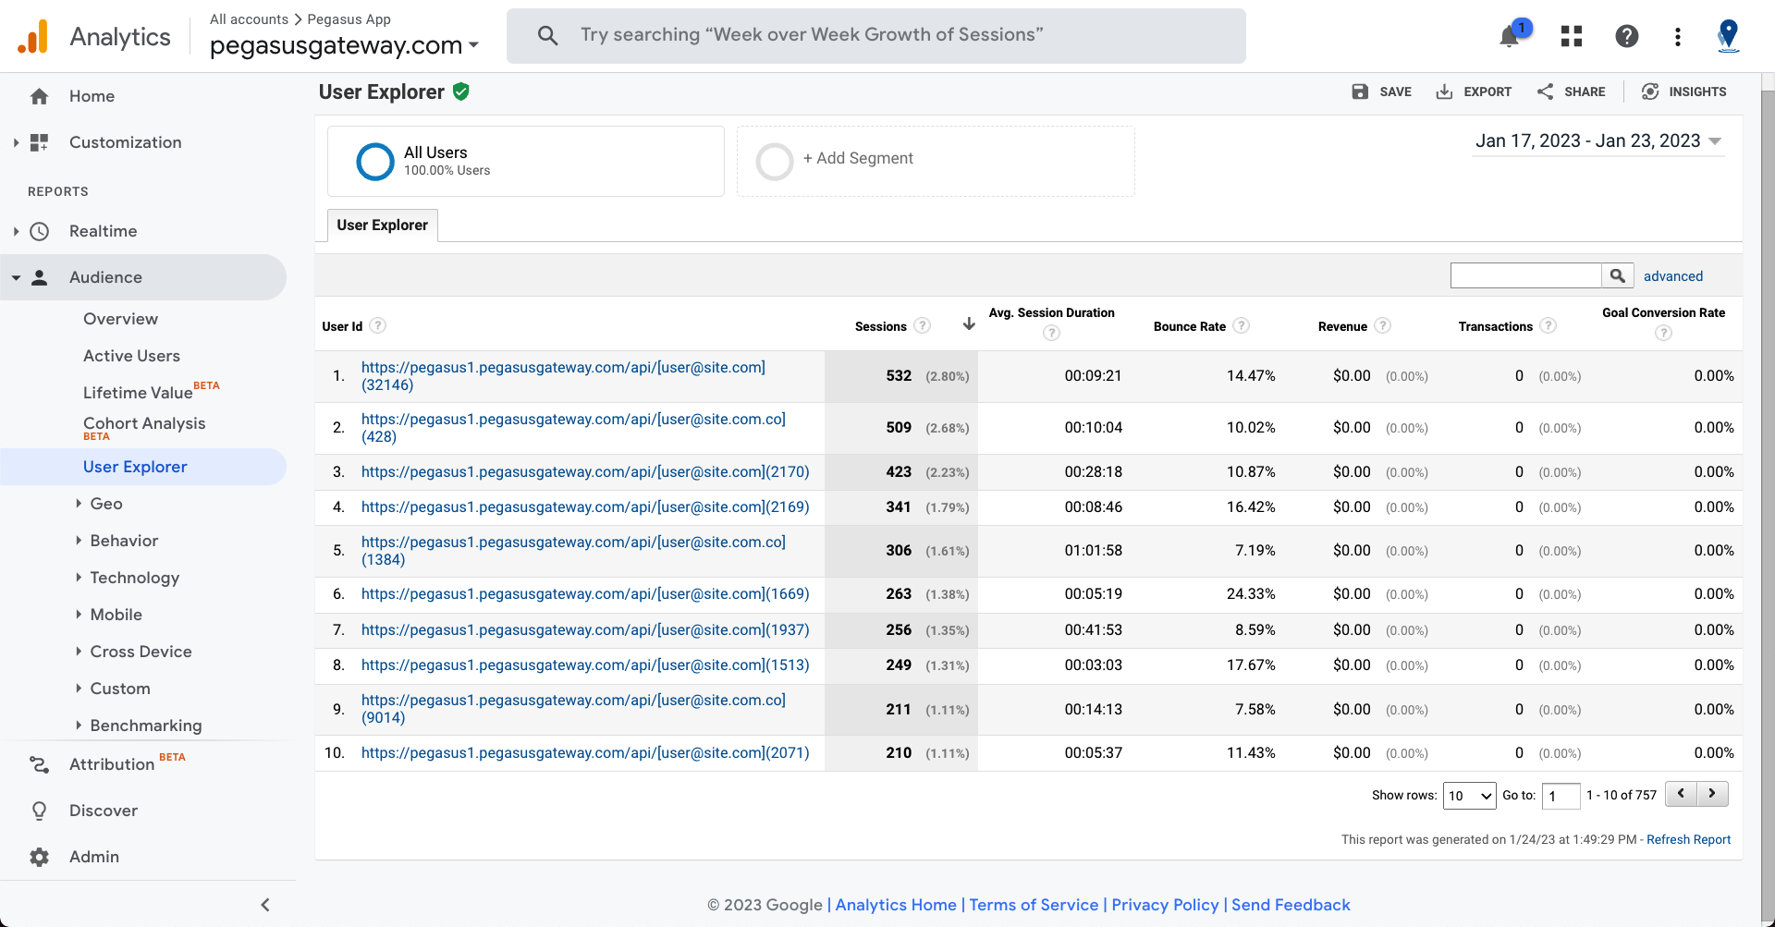This screenshot has width=1775, height=927.
Task: Open the INSIGHTS panel
Action: click(x=1684, y=91)
